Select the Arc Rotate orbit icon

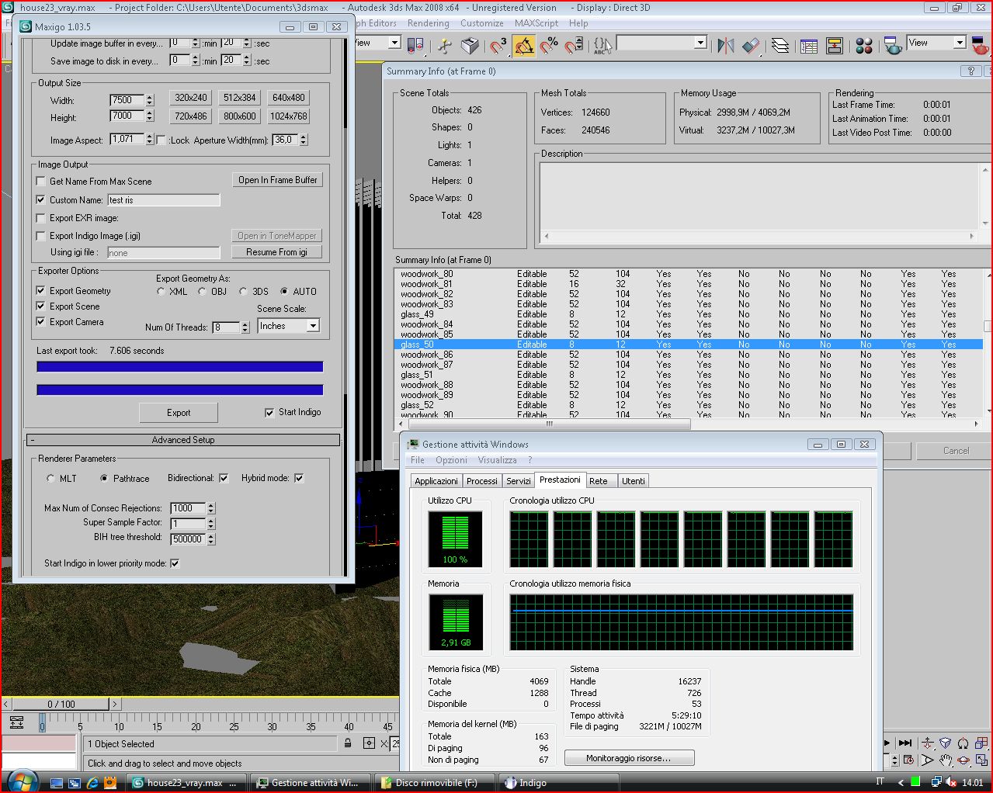[963, 760]
